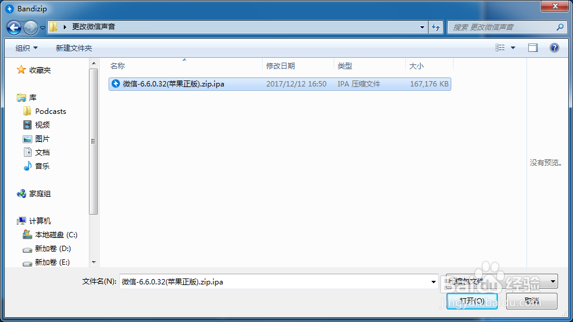This screenshot has width=573, height=322.
Task: Click Bandizip icon of the ipa file
Action: pyautogui.click(x=116, y=83)
